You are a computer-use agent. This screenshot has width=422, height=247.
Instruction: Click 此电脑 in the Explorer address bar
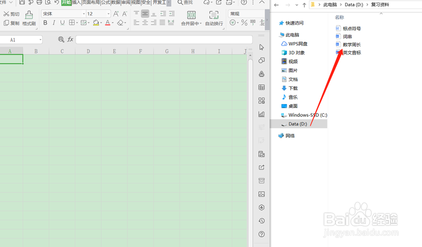[330, 5]
